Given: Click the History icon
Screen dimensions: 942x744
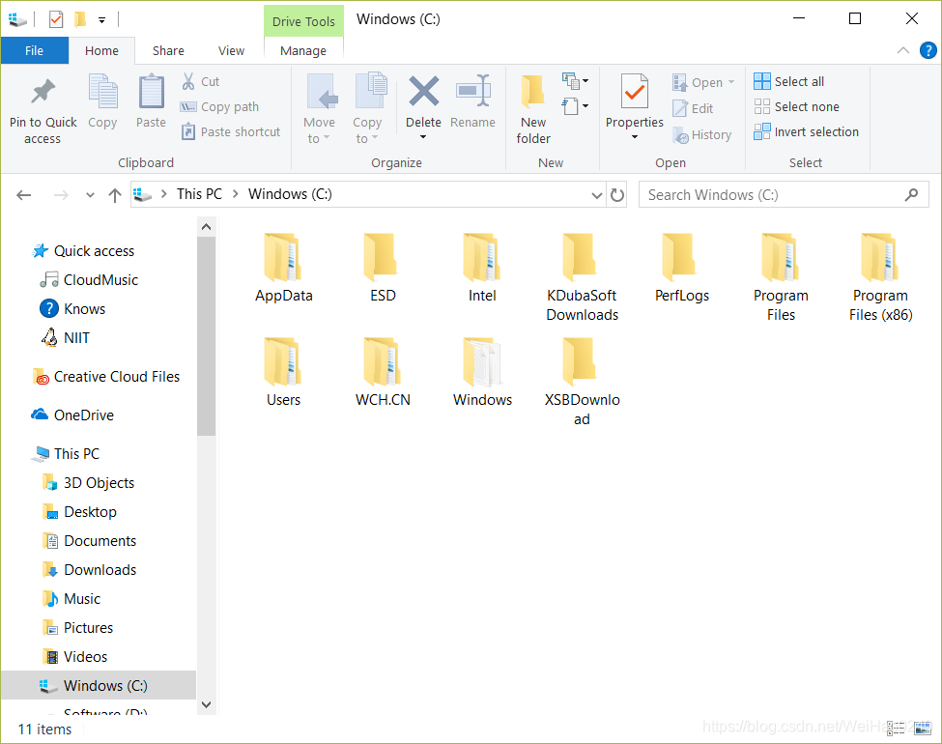Looking at the screenshot, I should click(x=680, y=134).
